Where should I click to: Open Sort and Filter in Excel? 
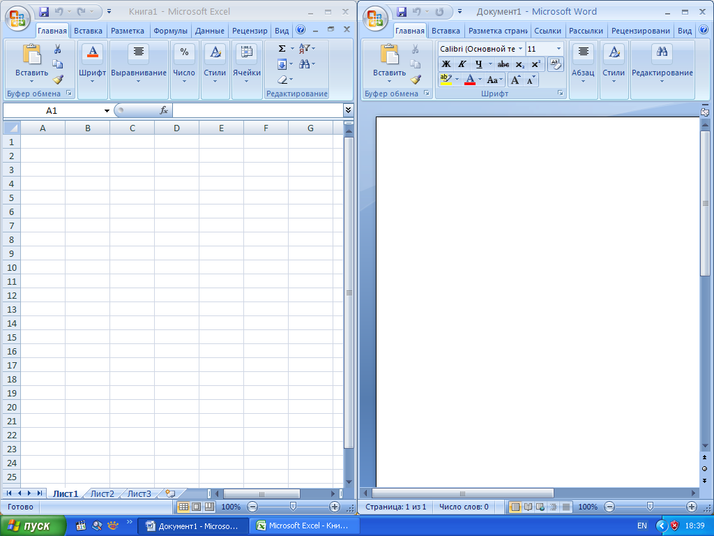click(307, 49)
